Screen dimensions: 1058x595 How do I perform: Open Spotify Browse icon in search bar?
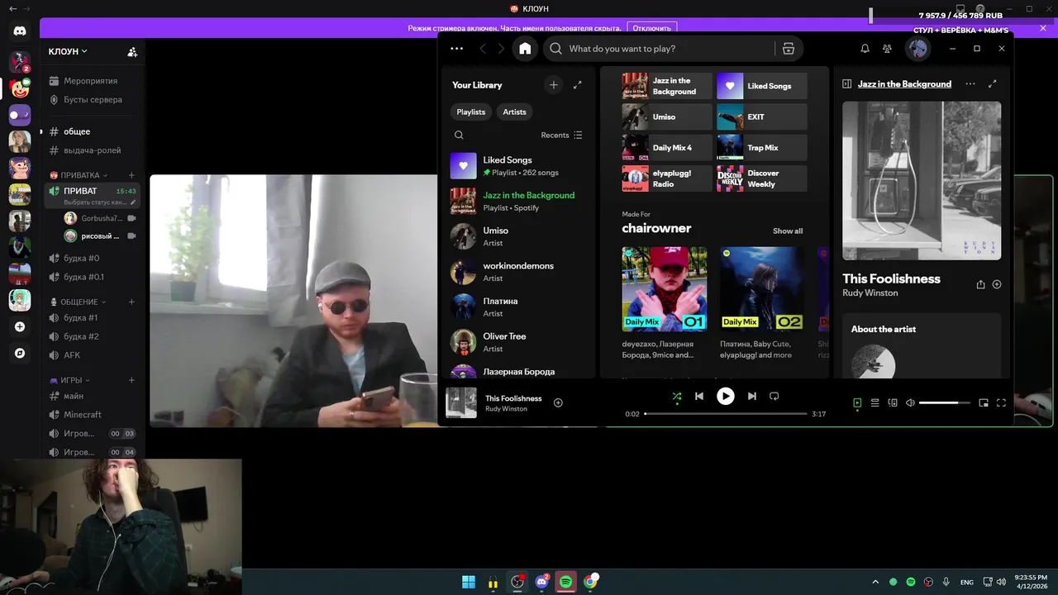point(789,49)
